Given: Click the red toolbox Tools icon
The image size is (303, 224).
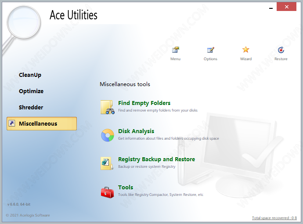Looking at the screenshot, I should (x=108, y=192).
